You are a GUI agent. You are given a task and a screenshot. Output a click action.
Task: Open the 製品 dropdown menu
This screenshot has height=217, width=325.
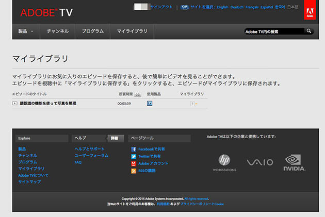(26, 31)
